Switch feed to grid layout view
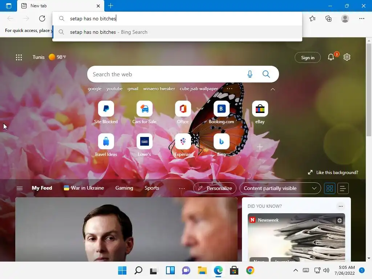This screenshot has width=372, height=279. coord(329,189)
